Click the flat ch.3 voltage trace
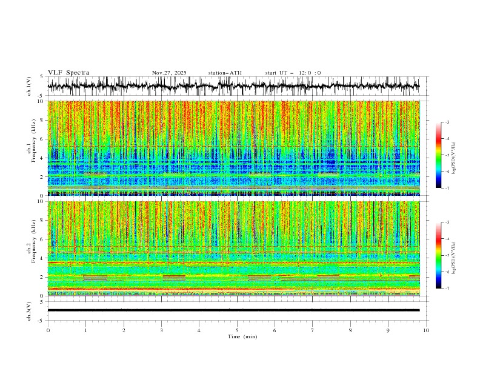This screenshot has height=371, width=480. point(234,310)
